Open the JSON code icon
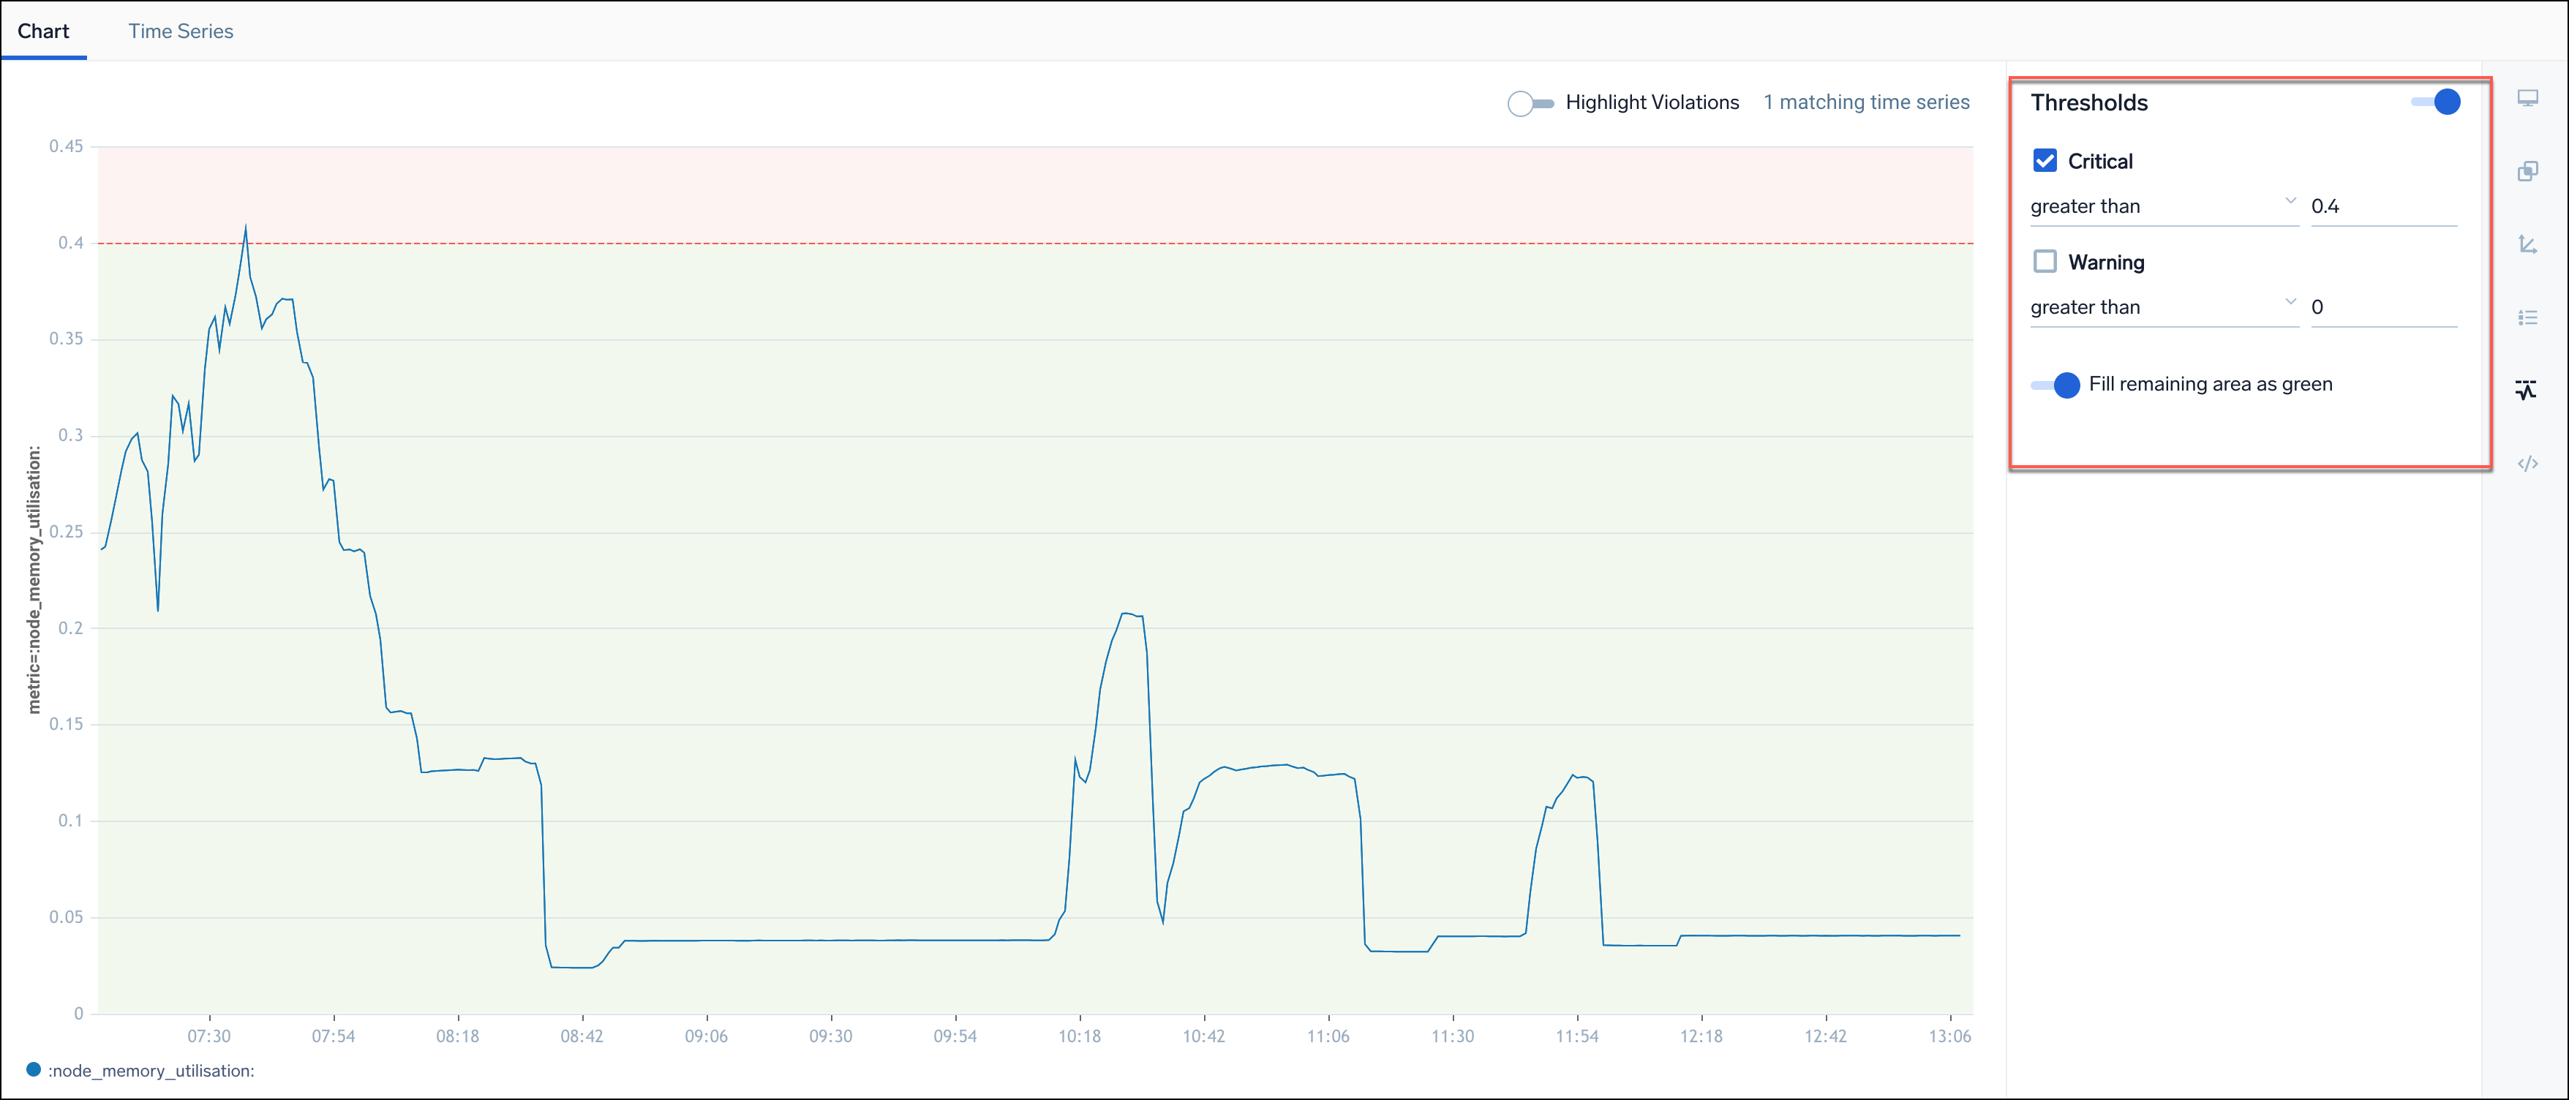The height and width of the screenshot is (1100, 2569). 2527,464
